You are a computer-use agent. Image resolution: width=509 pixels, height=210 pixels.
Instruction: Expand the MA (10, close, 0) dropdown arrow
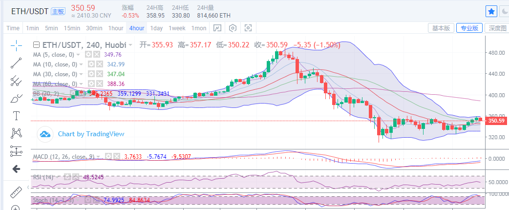tap(81, 64)
